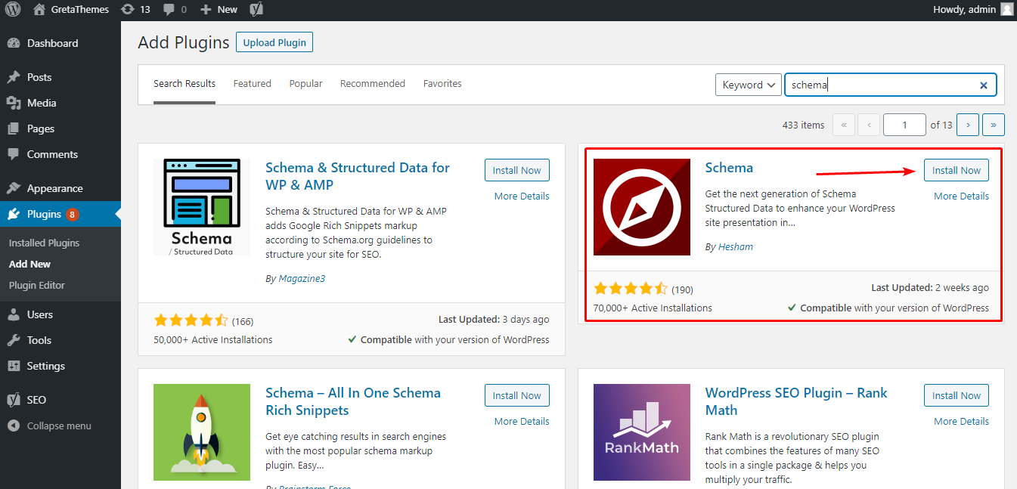Clear the schema search using the X icon
Viewport: 1017px width, 489px height.
983,85
